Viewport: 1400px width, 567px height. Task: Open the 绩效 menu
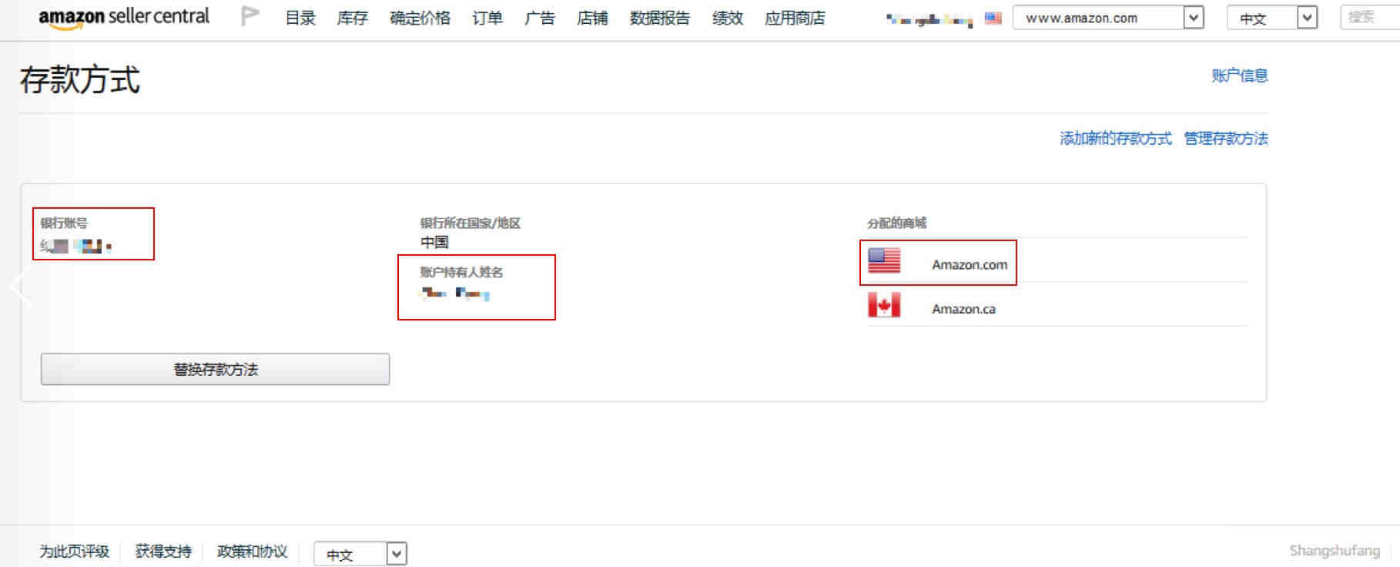pos(728,18)
